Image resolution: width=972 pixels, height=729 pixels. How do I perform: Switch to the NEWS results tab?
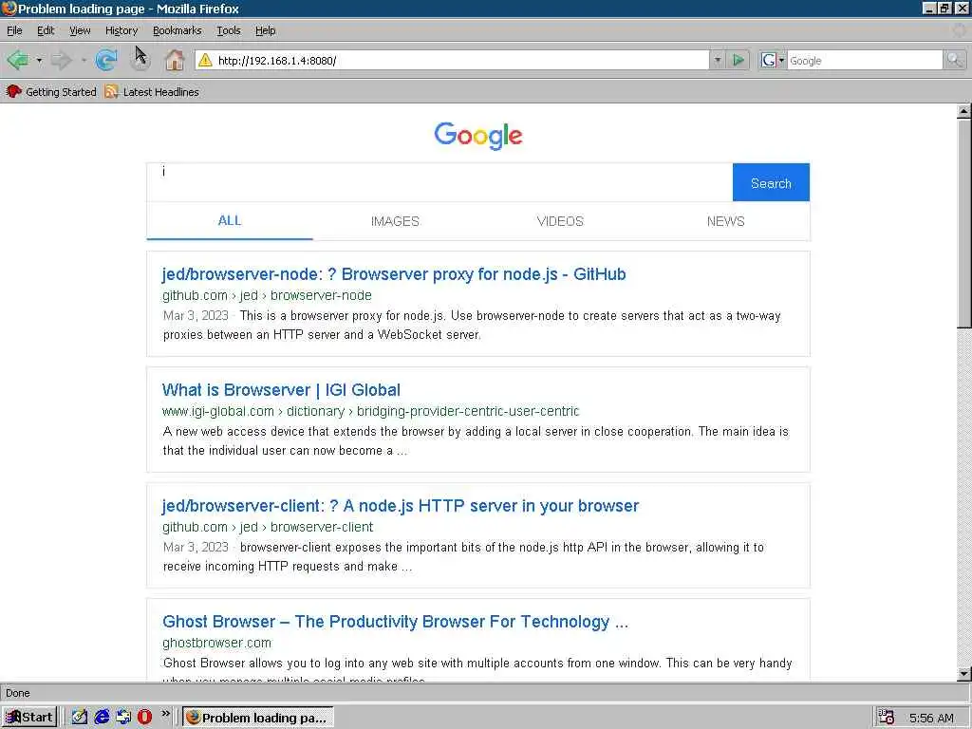click(726, 220)
